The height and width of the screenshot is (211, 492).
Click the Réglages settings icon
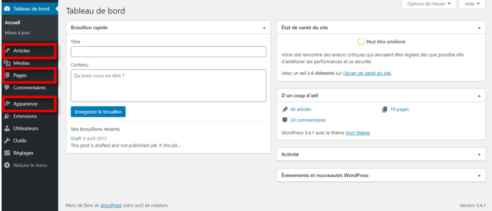point(7,153)
